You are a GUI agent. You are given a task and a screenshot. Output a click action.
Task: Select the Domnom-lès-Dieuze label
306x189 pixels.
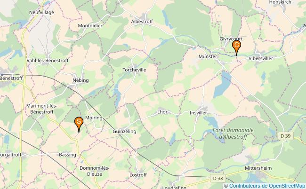coord(95,171)
